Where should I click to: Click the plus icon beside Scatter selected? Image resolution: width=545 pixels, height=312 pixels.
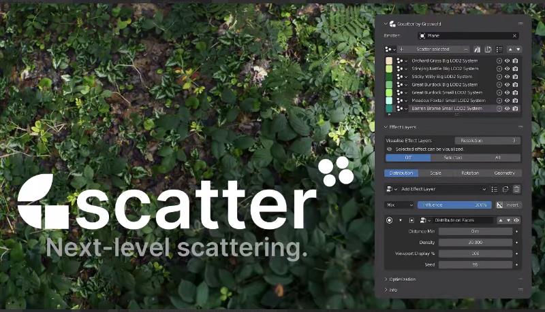(x=401, y=49)
